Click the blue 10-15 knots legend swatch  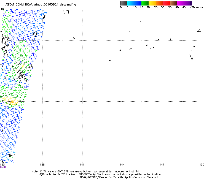[x=138, y=3]
